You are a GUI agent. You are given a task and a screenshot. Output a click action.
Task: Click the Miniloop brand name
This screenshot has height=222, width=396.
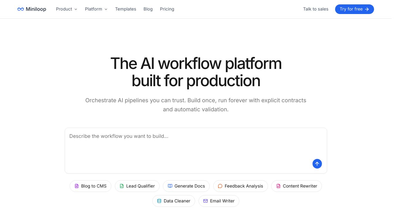36,9
